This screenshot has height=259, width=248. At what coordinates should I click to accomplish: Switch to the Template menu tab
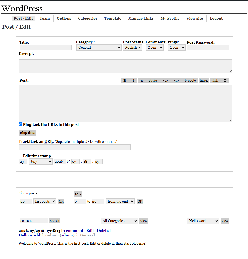coord(113,18)
